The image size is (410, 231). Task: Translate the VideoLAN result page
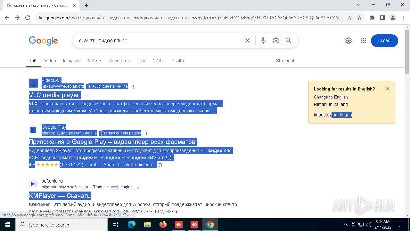tap(108, 86)
